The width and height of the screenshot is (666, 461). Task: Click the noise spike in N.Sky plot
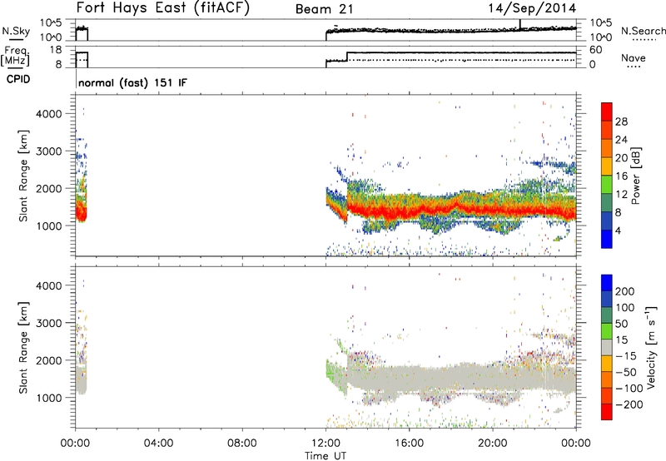click(520, 24)
